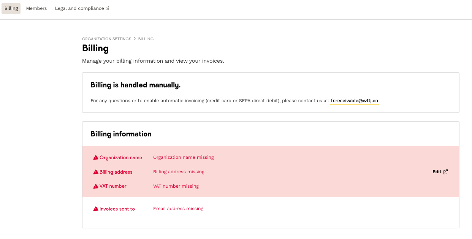Click warning icon next to Organization name
This screenshot has width=472, height=239.
[x=96, y=157]
